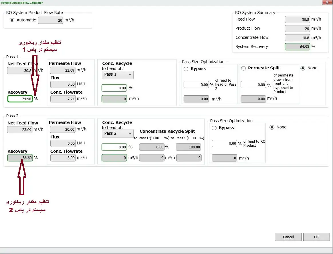Open Pass 1 Conc. Recycle dropdown
The image size is (333, 254).
pos(118,74)
